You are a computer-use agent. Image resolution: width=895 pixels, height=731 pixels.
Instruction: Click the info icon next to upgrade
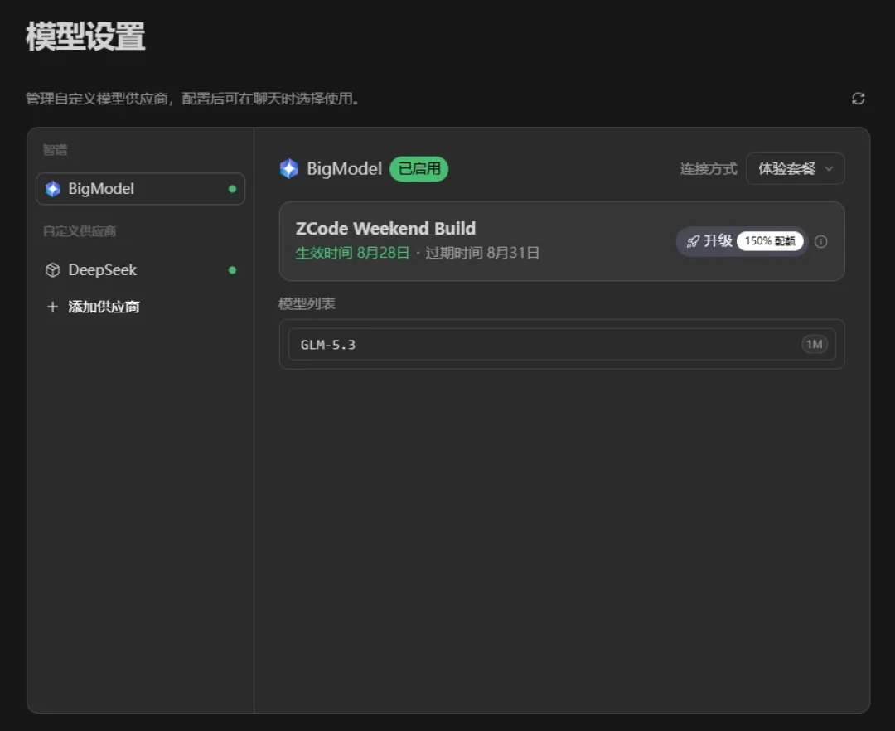coord(820,241)
